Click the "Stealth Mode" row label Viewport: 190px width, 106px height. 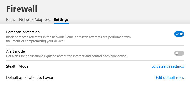(x=17, y=66)
